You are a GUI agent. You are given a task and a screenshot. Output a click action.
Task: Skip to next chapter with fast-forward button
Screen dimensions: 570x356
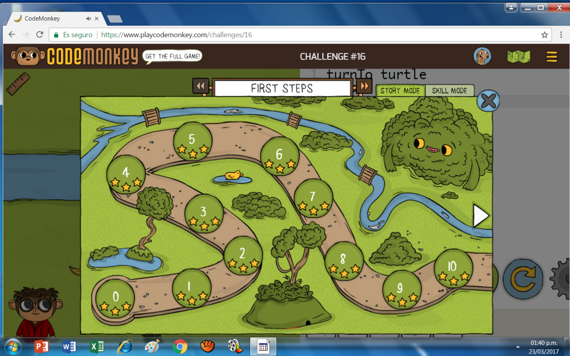tap(364, 86)
